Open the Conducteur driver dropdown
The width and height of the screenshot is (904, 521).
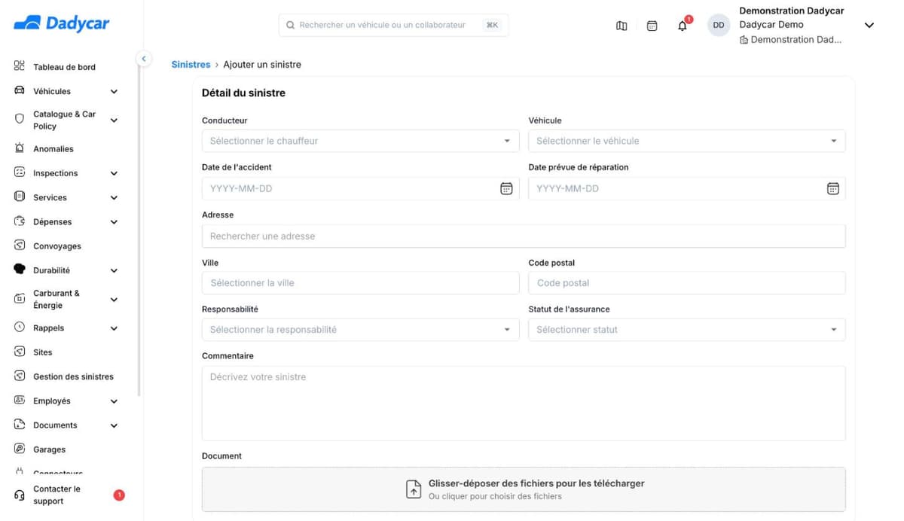(x=361, y=141)
